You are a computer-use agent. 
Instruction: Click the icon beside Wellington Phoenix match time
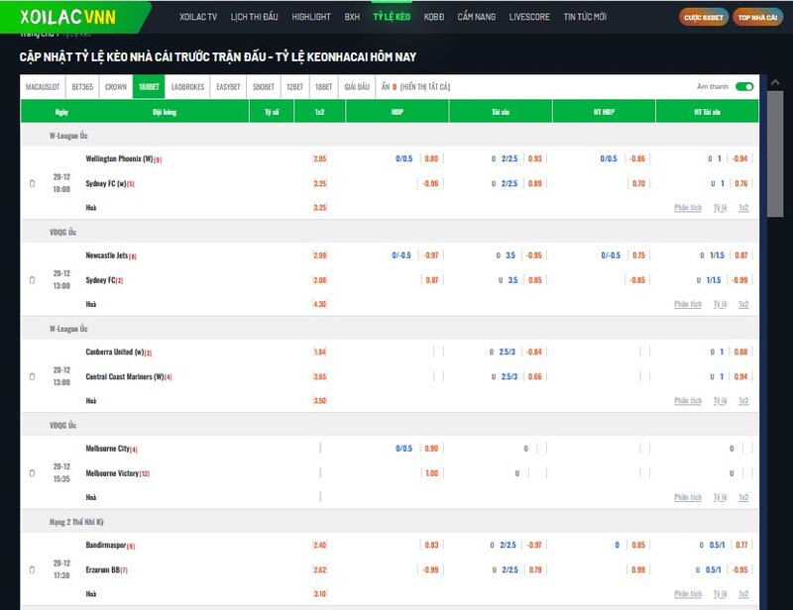pos(32,183)
